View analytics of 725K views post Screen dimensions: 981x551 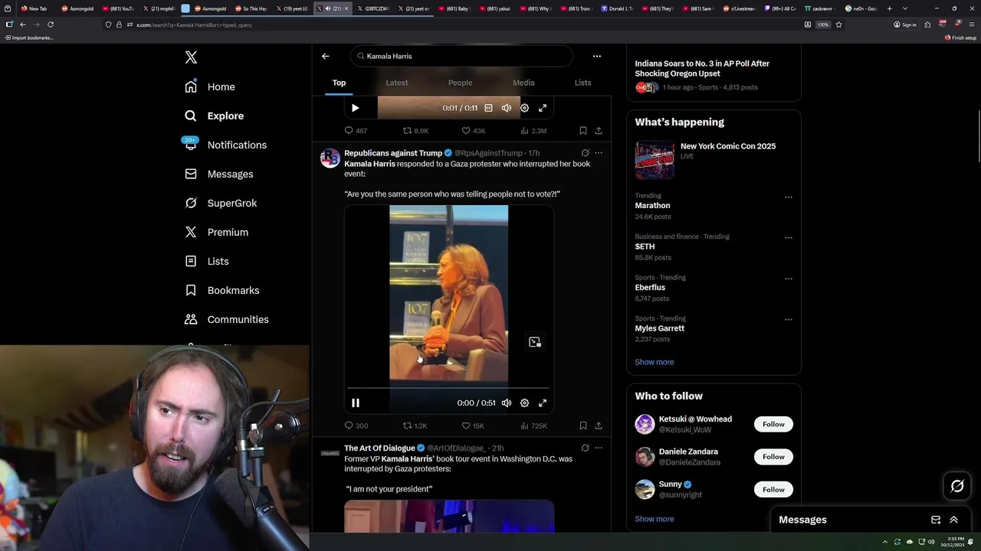click(x=533, y=425)
